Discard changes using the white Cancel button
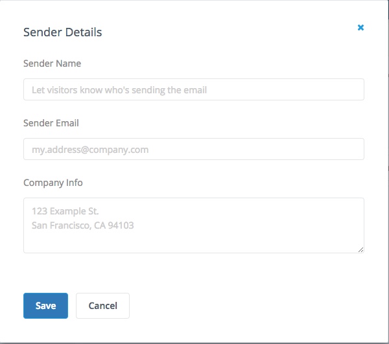This screenshot has height=344, width=389. (x=102, y=306)
